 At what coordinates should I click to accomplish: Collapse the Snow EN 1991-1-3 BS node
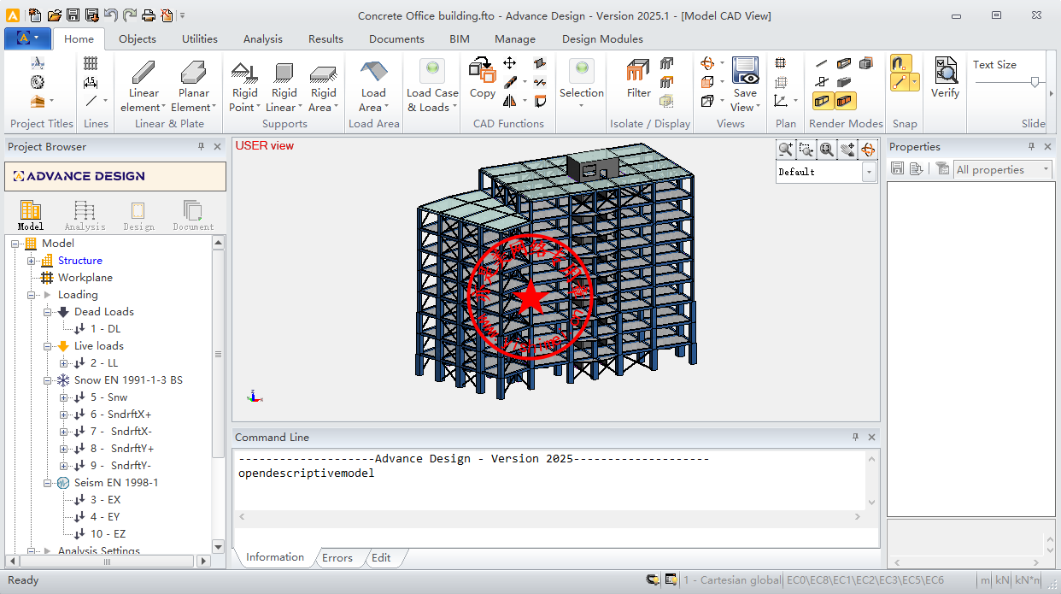(47, 380)
